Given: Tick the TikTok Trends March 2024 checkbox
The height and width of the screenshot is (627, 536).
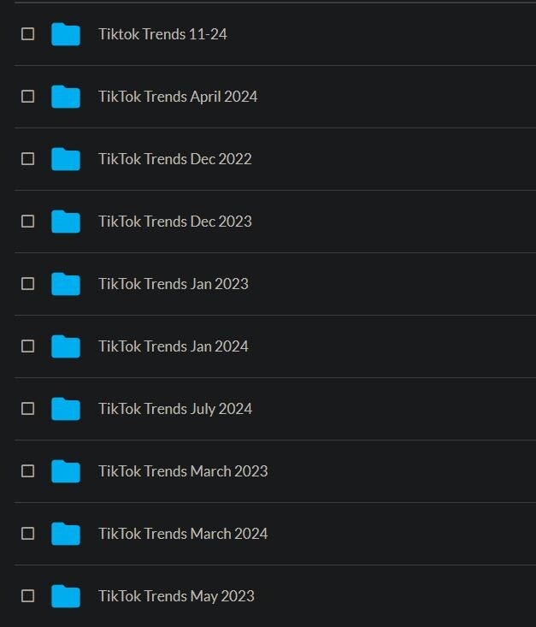Looking at the screenshot, I should tap(28, 534).
